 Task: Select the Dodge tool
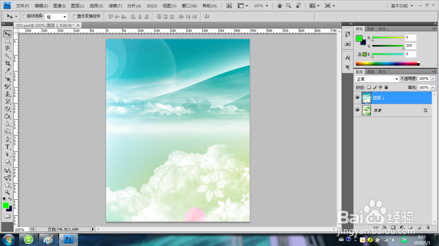point(7,131)
